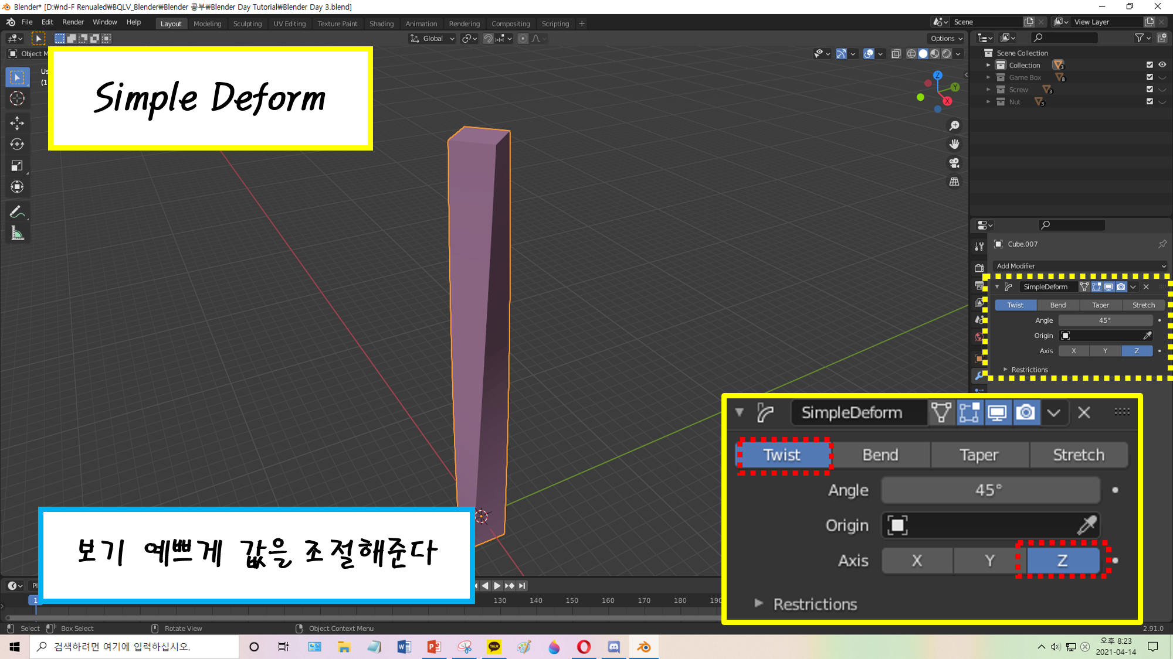The width and height of the screenshot is (1173, 659).
Task: Select the Measure ruler tool
Action: 17,234
